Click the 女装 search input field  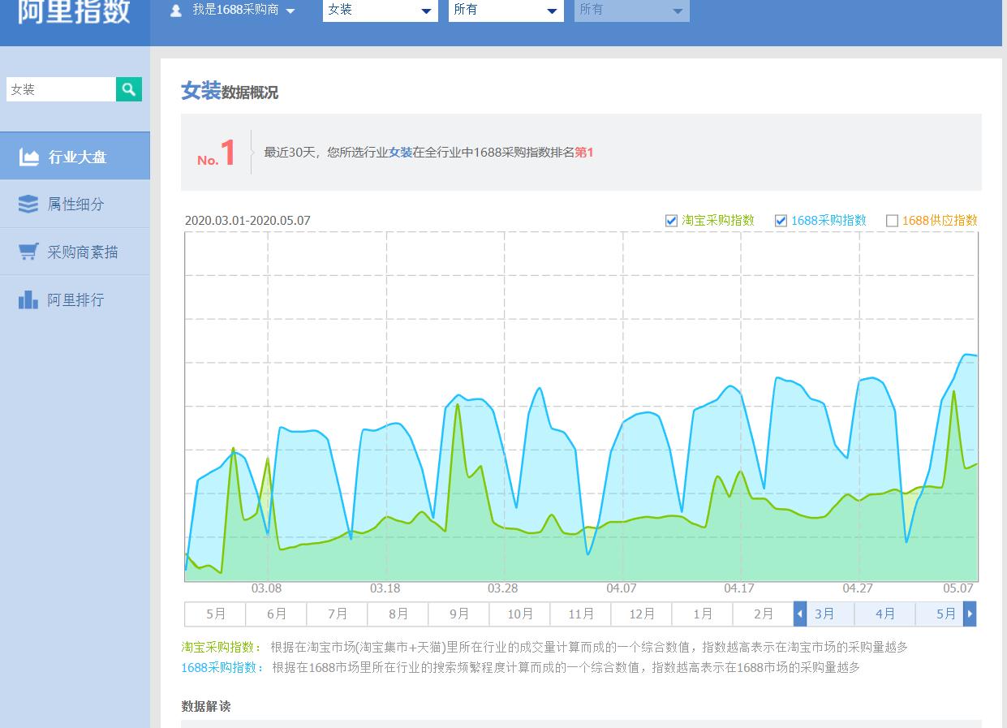click(62, 89)
